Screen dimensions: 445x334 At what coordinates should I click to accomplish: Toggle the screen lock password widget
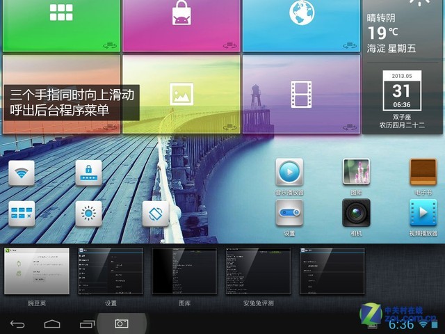pyautogui.click(x=88, y=173)
